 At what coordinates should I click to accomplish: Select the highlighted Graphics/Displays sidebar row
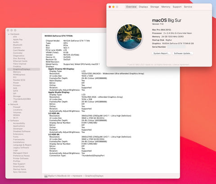23,69
